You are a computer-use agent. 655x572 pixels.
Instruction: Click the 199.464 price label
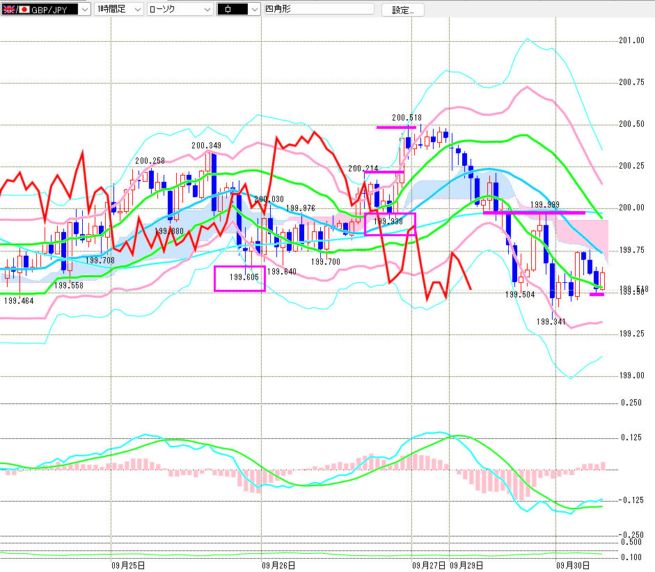[17, 301]
